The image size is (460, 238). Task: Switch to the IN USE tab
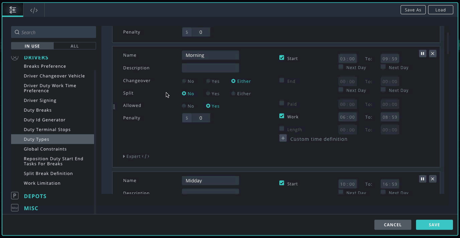coord(32,46)
